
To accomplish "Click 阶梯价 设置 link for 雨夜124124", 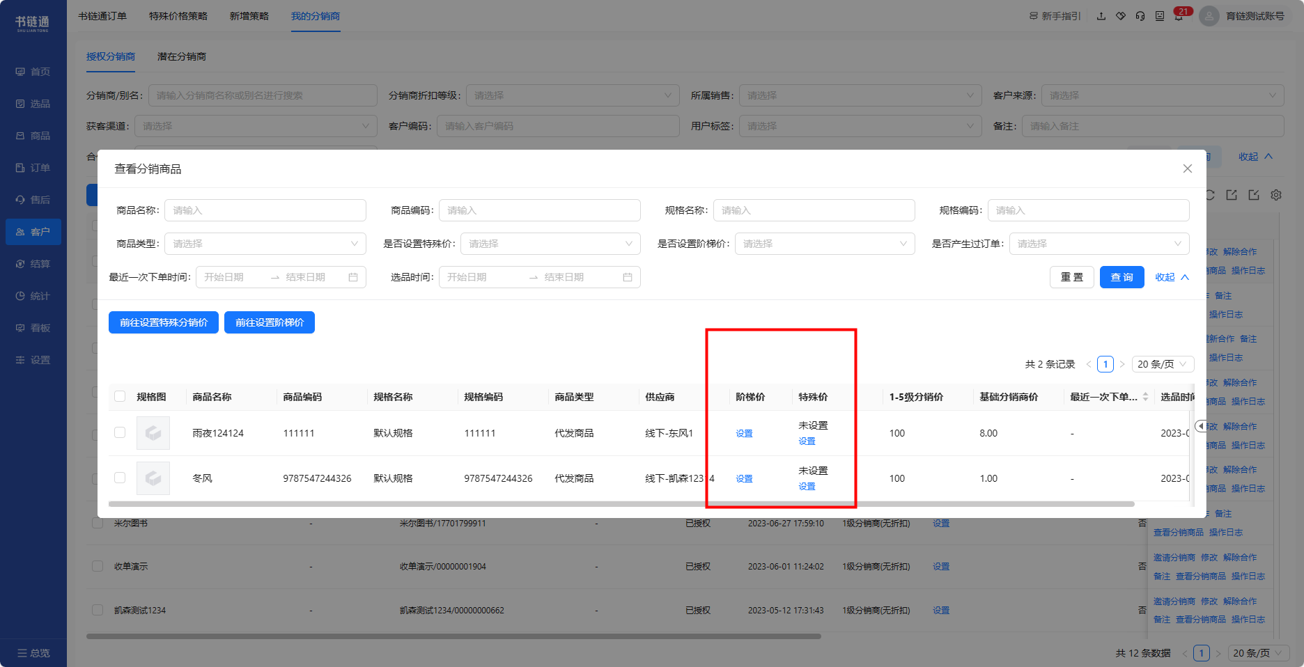I will click(x=744, y=433).
